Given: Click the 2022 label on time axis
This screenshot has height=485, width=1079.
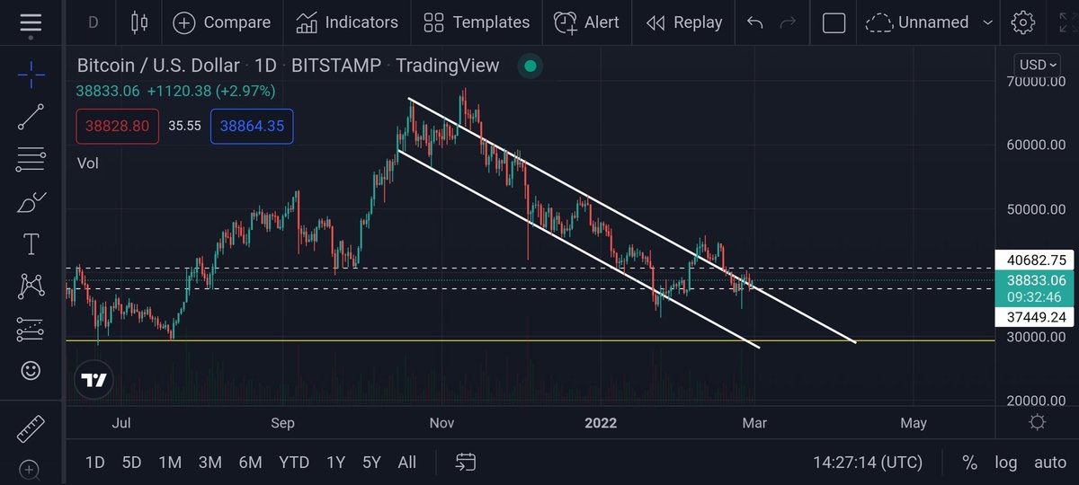Looking at the screenshot, I should [x=600, y=423].
